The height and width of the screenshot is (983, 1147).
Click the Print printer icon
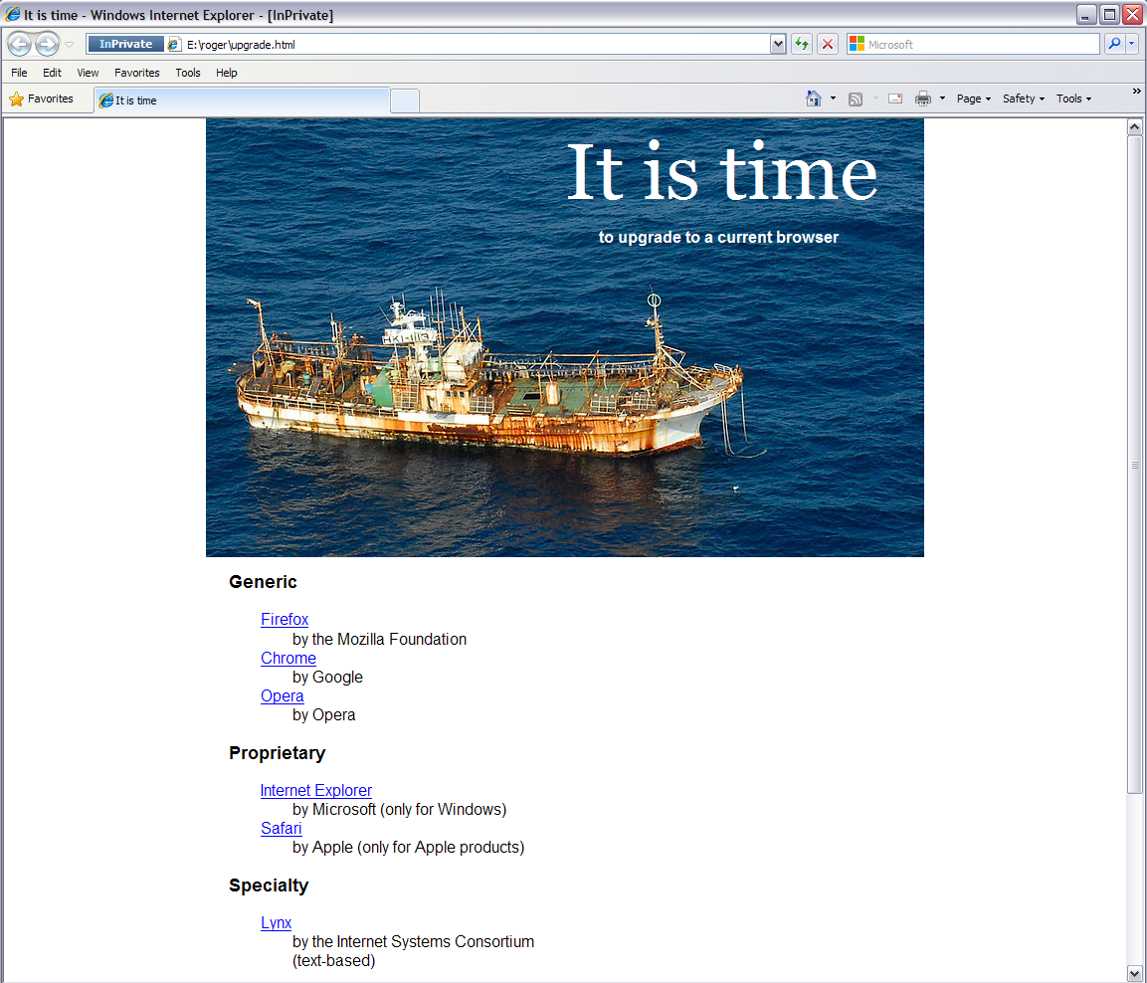[922, 98]
